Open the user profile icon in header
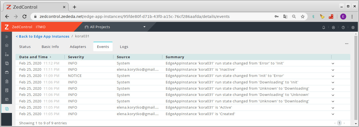The width and height of the screenshot is (359, 127). pyautogui.click(x=333, y=27)
